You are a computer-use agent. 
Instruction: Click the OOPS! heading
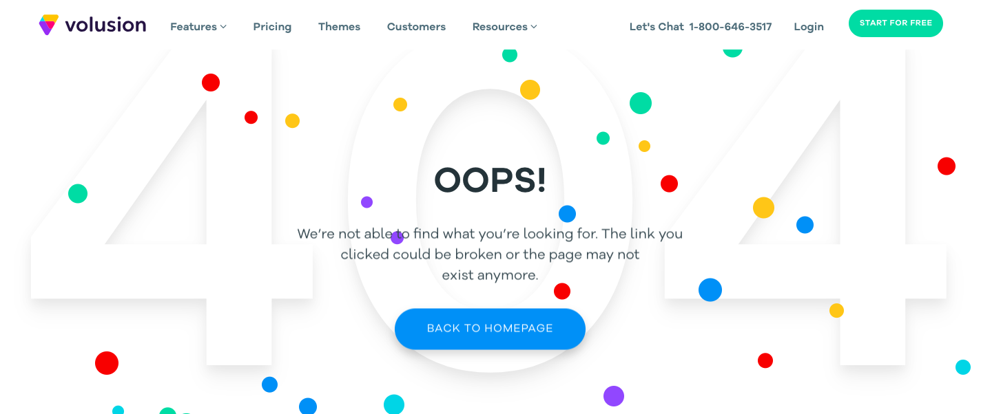click(x=490, y=180)
